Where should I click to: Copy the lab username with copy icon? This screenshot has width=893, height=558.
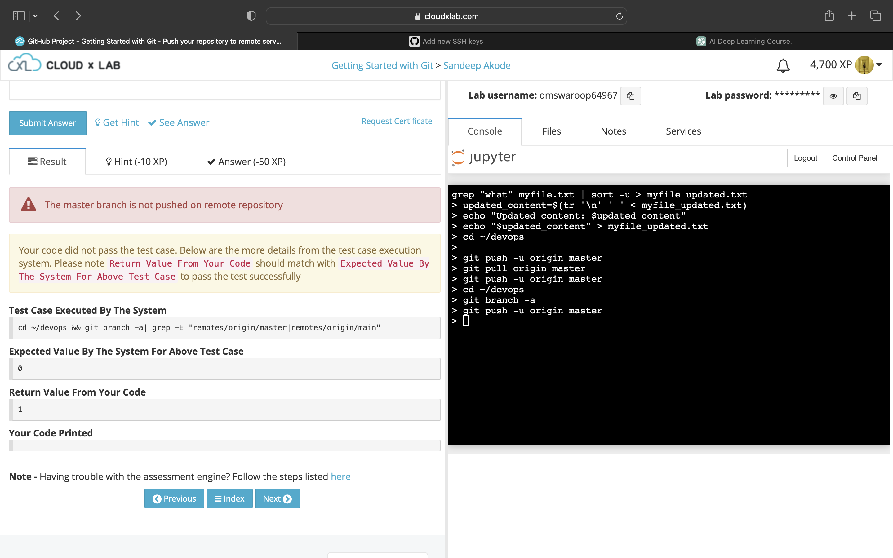[630, 96]
